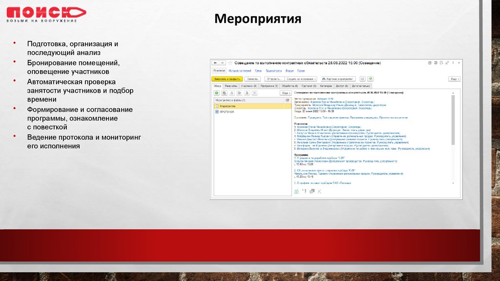Click the back arrow in meeting window
Viewport: 500px width, 281px height.
click(215, 63)
